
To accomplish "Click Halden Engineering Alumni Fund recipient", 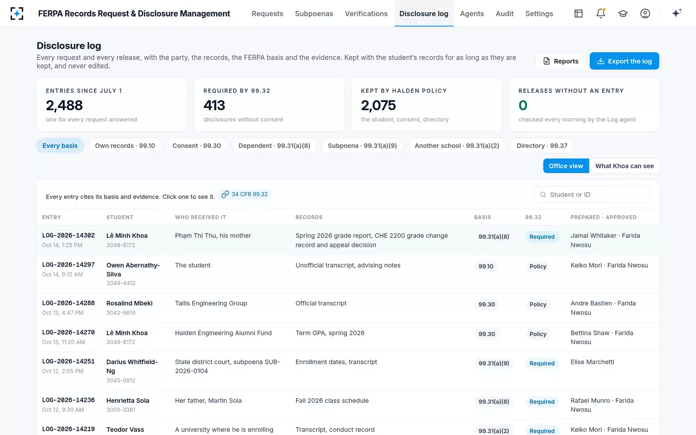I will click(223, 333).
